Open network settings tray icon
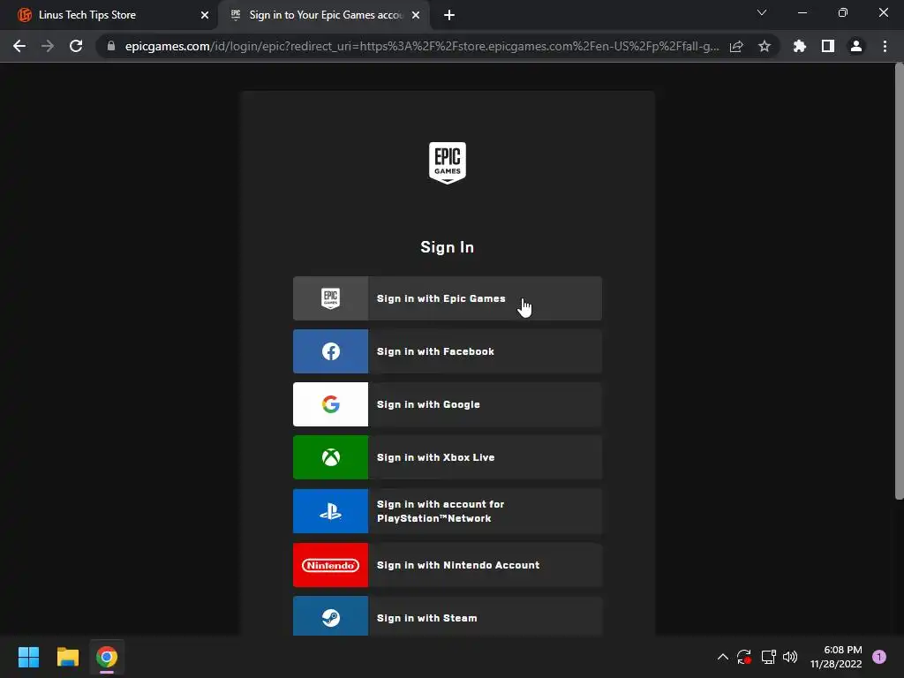 (768, 657)
